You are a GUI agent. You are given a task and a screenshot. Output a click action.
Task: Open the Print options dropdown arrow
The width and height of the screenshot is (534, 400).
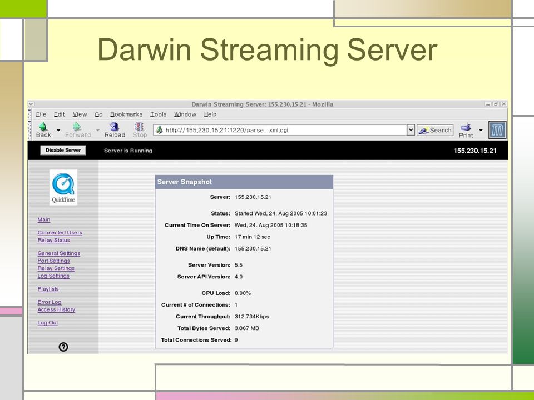point(481,130)
